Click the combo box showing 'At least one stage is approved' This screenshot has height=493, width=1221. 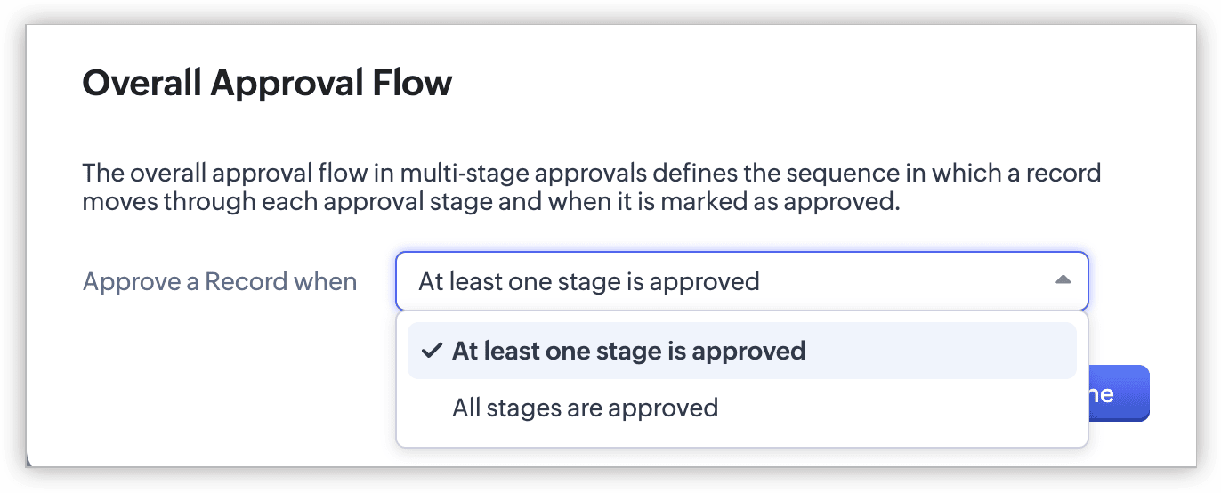tap(741, 281)
